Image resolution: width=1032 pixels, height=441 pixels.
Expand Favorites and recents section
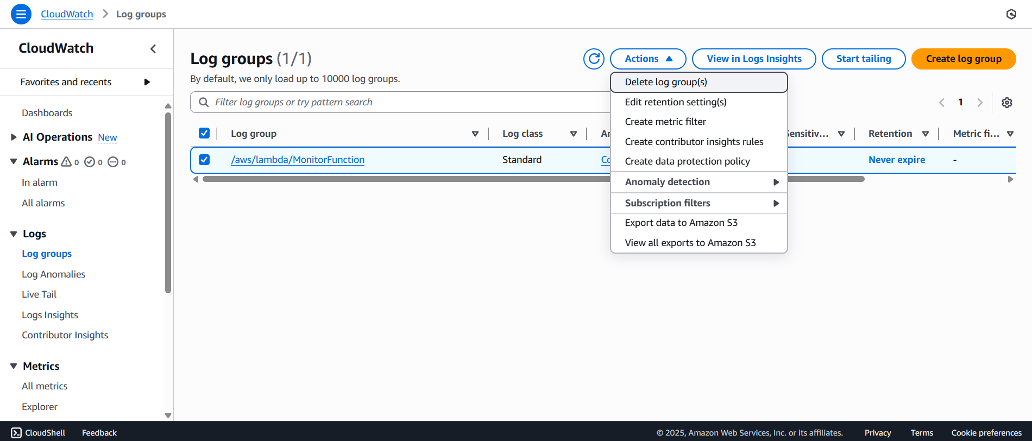(x=147, y=82)
